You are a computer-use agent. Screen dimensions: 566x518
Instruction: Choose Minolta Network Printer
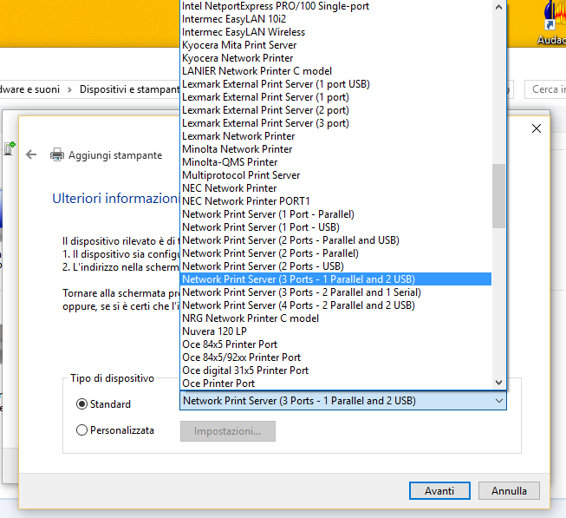335,149
